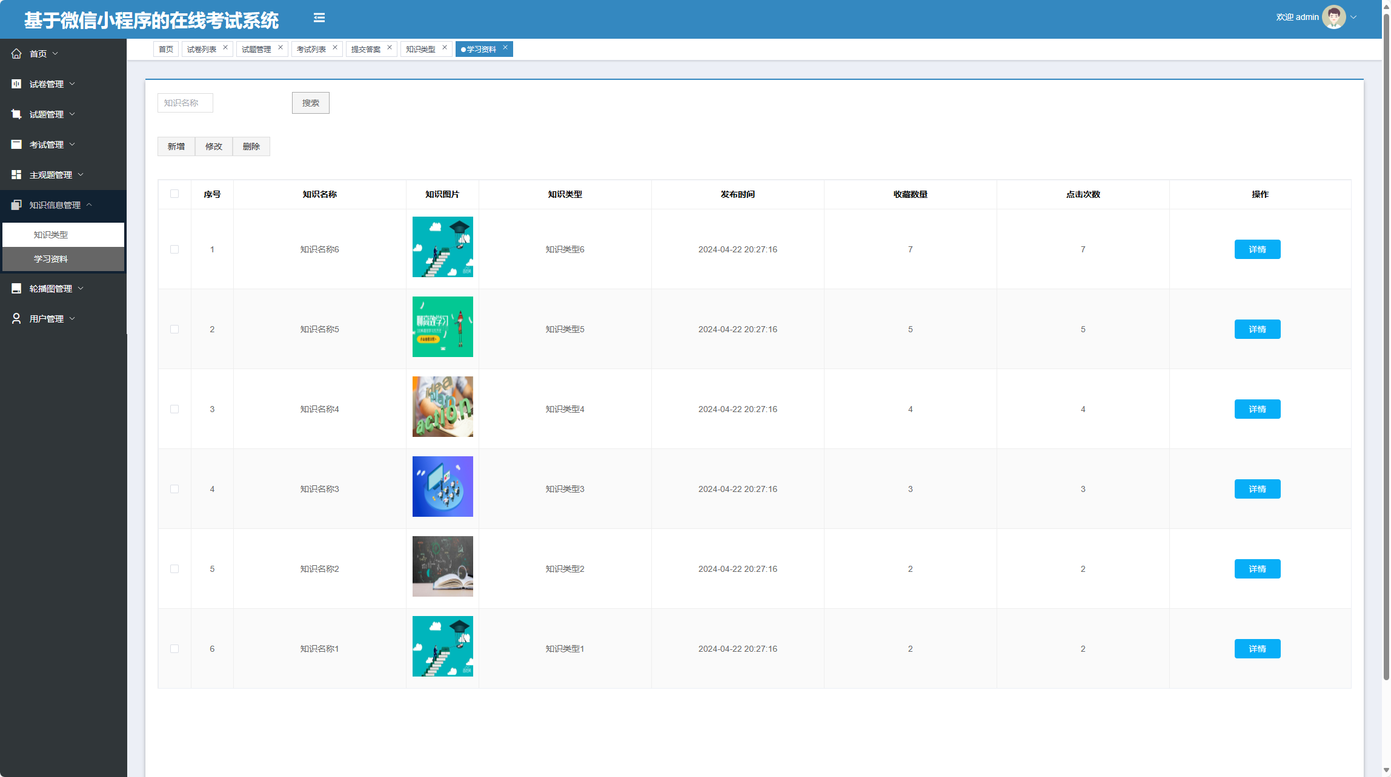Click the 搜索 button

pyautogui.click(x=310, y=103)
